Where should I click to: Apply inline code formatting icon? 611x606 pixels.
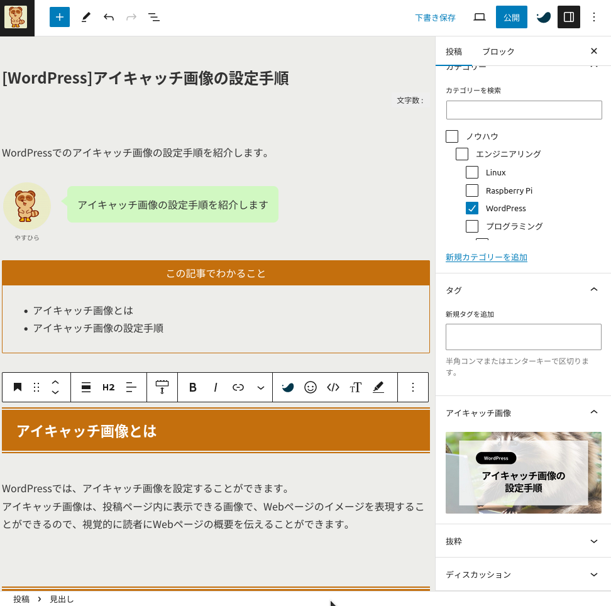tap(333, 387)
